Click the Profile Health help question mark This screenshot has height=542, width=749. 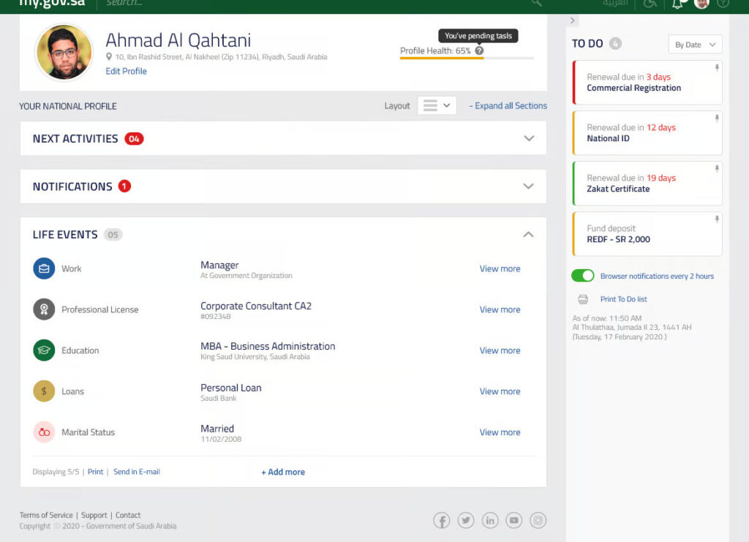pyautogui.click(x=479, y=51)
